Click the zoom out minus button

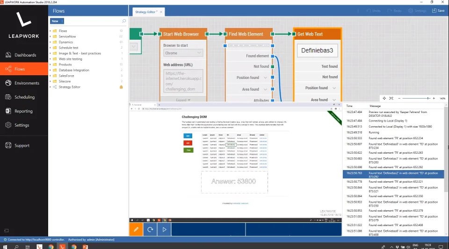399,99
